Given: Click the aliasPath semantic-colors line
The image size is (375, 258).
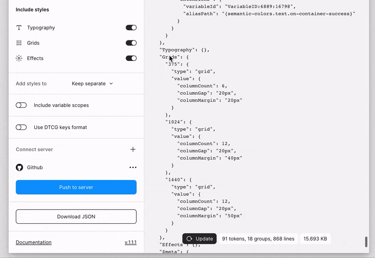Looking at the screenshot, I should [269, 14].
